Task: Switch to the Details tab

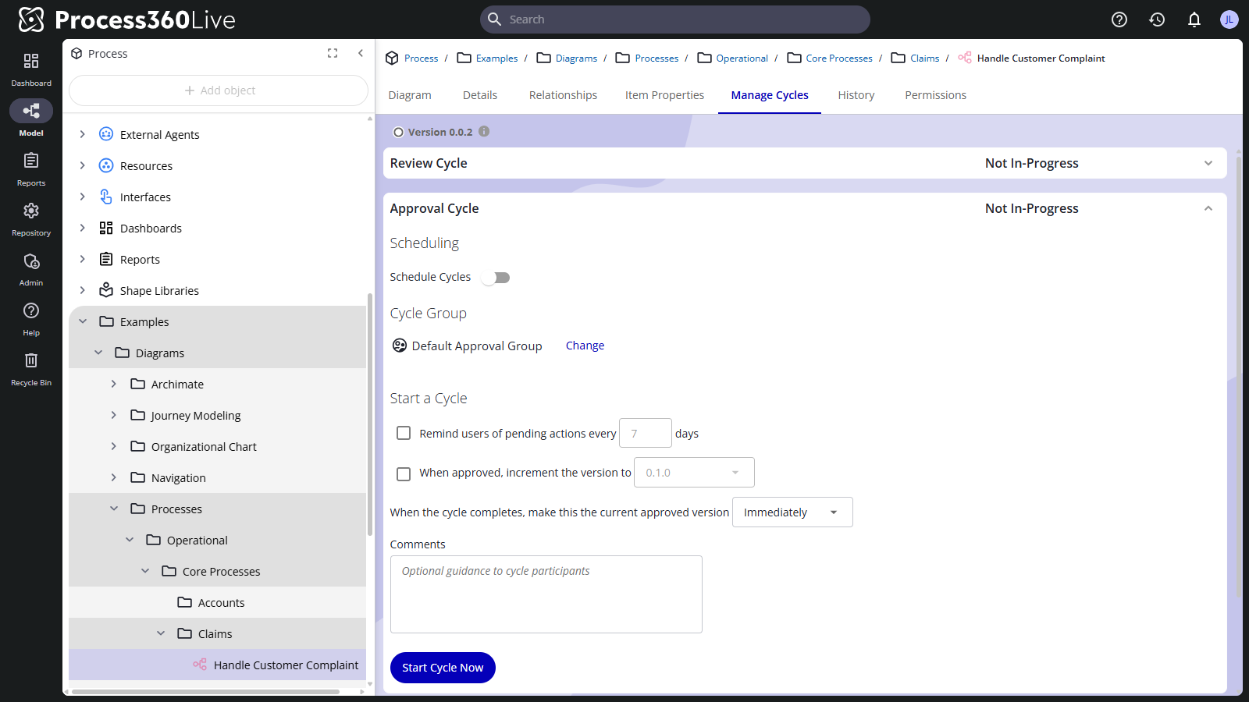Action: [480, 95]
